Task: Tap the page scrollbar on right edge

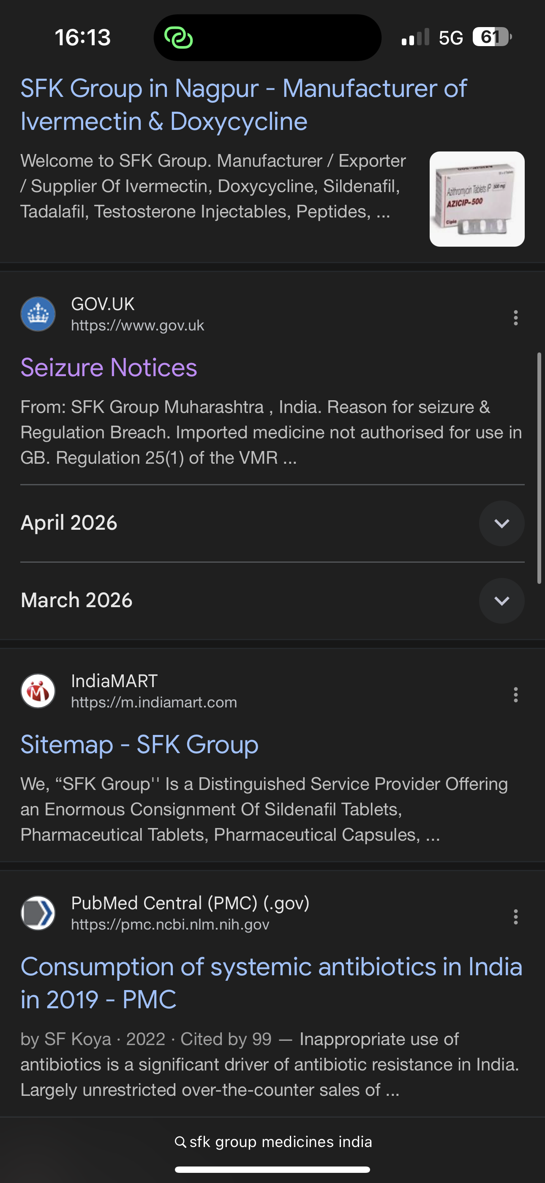Action: 539,468
